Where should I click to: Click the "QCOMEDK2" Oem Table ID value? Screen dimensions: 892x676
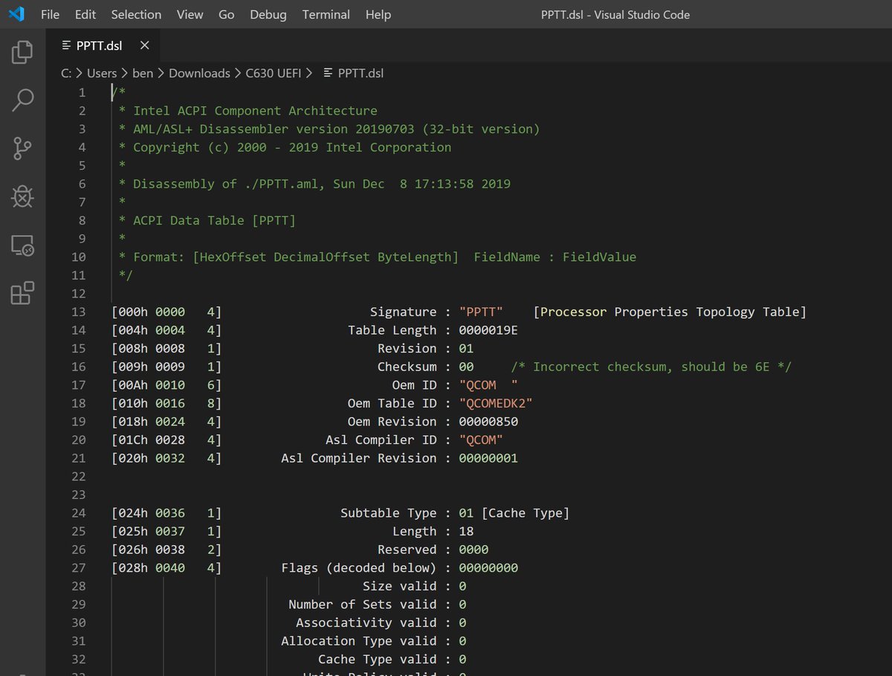[496, 403]
